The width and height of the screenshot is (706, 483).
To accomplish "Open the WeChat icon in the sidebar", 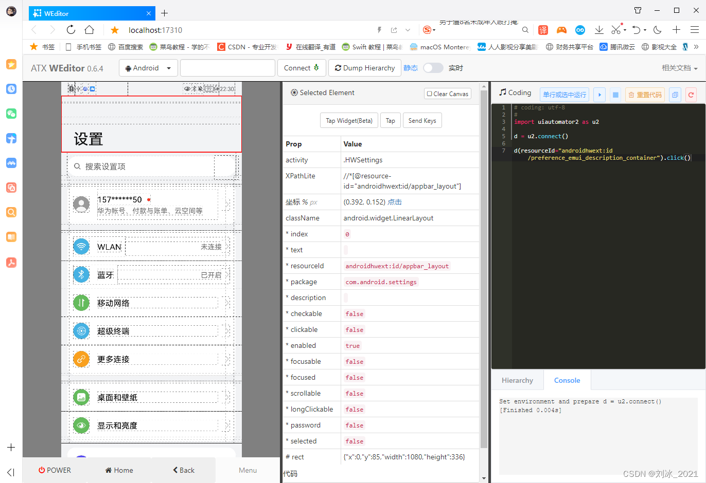I will [x=11, y=114].
